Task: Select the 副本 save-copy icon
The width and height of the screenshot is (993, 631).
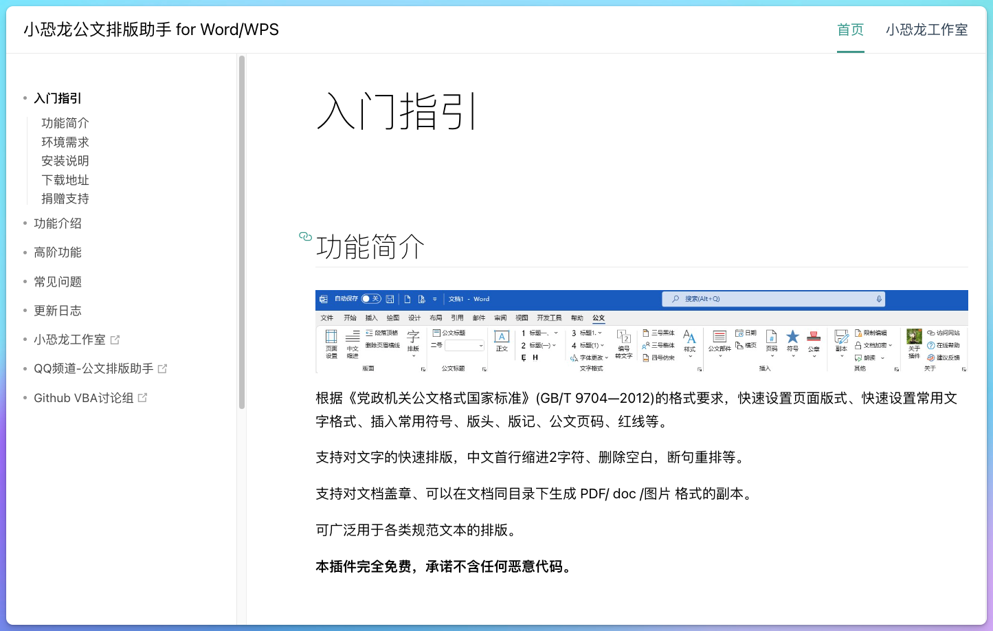Action: [841, 339]
